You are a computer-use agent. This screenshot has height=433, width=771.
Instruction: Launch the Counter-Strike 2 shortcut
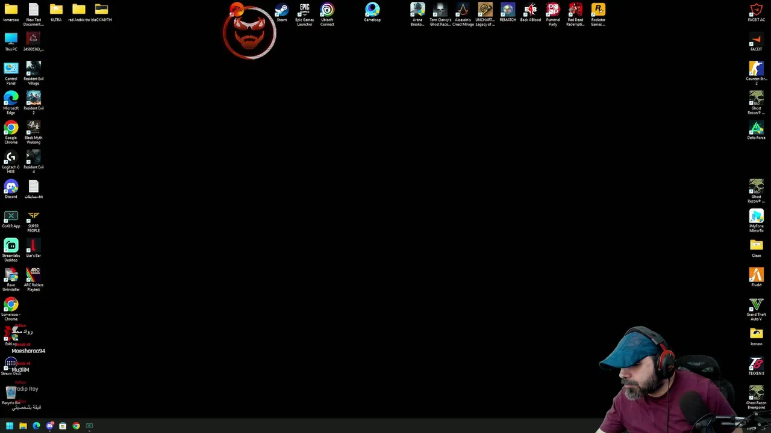coord(757,73)
